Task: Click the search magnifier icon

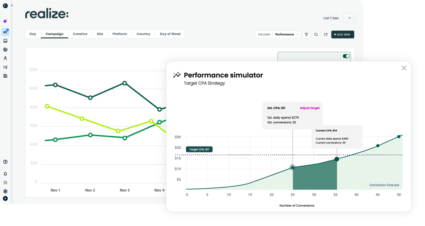Action: click(x=316, y=34)
